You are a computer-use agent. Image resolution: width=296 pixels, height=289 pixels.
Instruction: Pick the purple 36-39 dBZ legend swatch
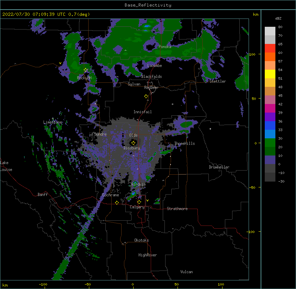[270, 117]
